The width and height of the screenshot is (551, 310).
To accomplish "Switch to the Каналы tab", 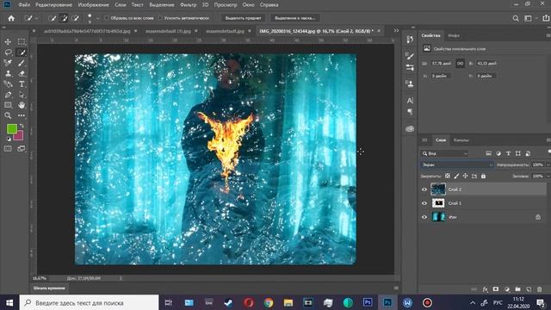I will click(x=461, y=140).
